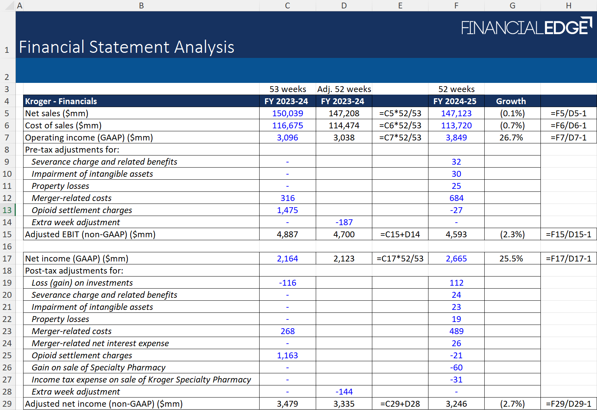Select the column H header

(568, 6)
